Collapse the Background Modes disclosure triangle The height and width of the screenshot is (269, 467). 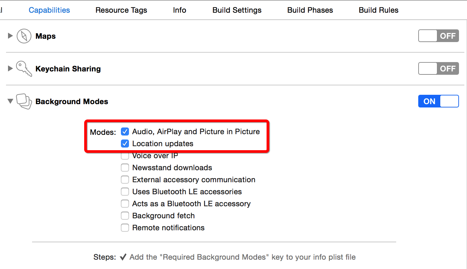click(x=10, y=101)
